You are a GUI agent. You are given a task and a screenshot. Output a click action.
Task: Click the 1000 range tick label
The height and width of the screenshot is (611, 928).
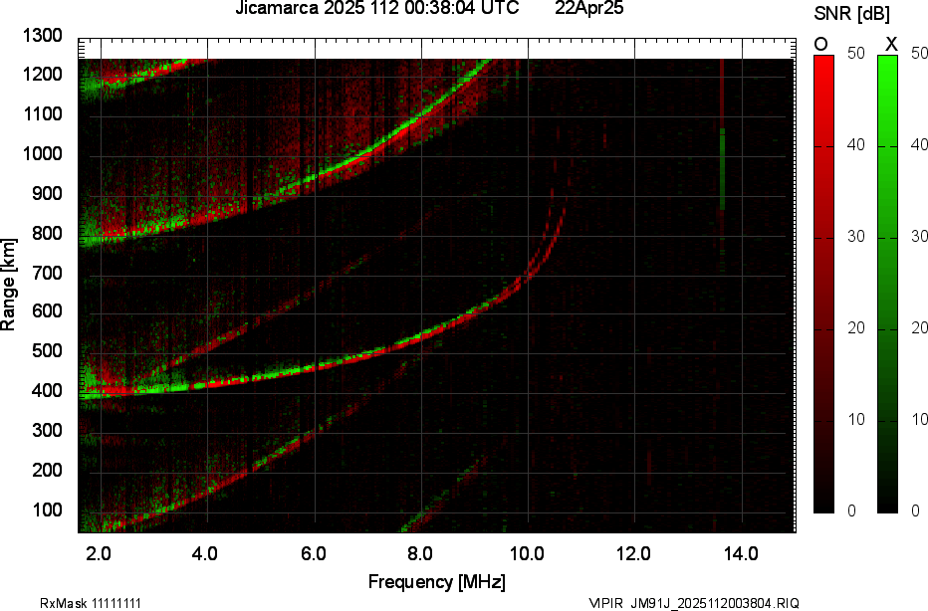coord(42,154)
